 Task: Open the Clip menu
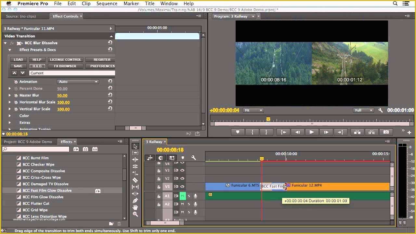[86, 4]
